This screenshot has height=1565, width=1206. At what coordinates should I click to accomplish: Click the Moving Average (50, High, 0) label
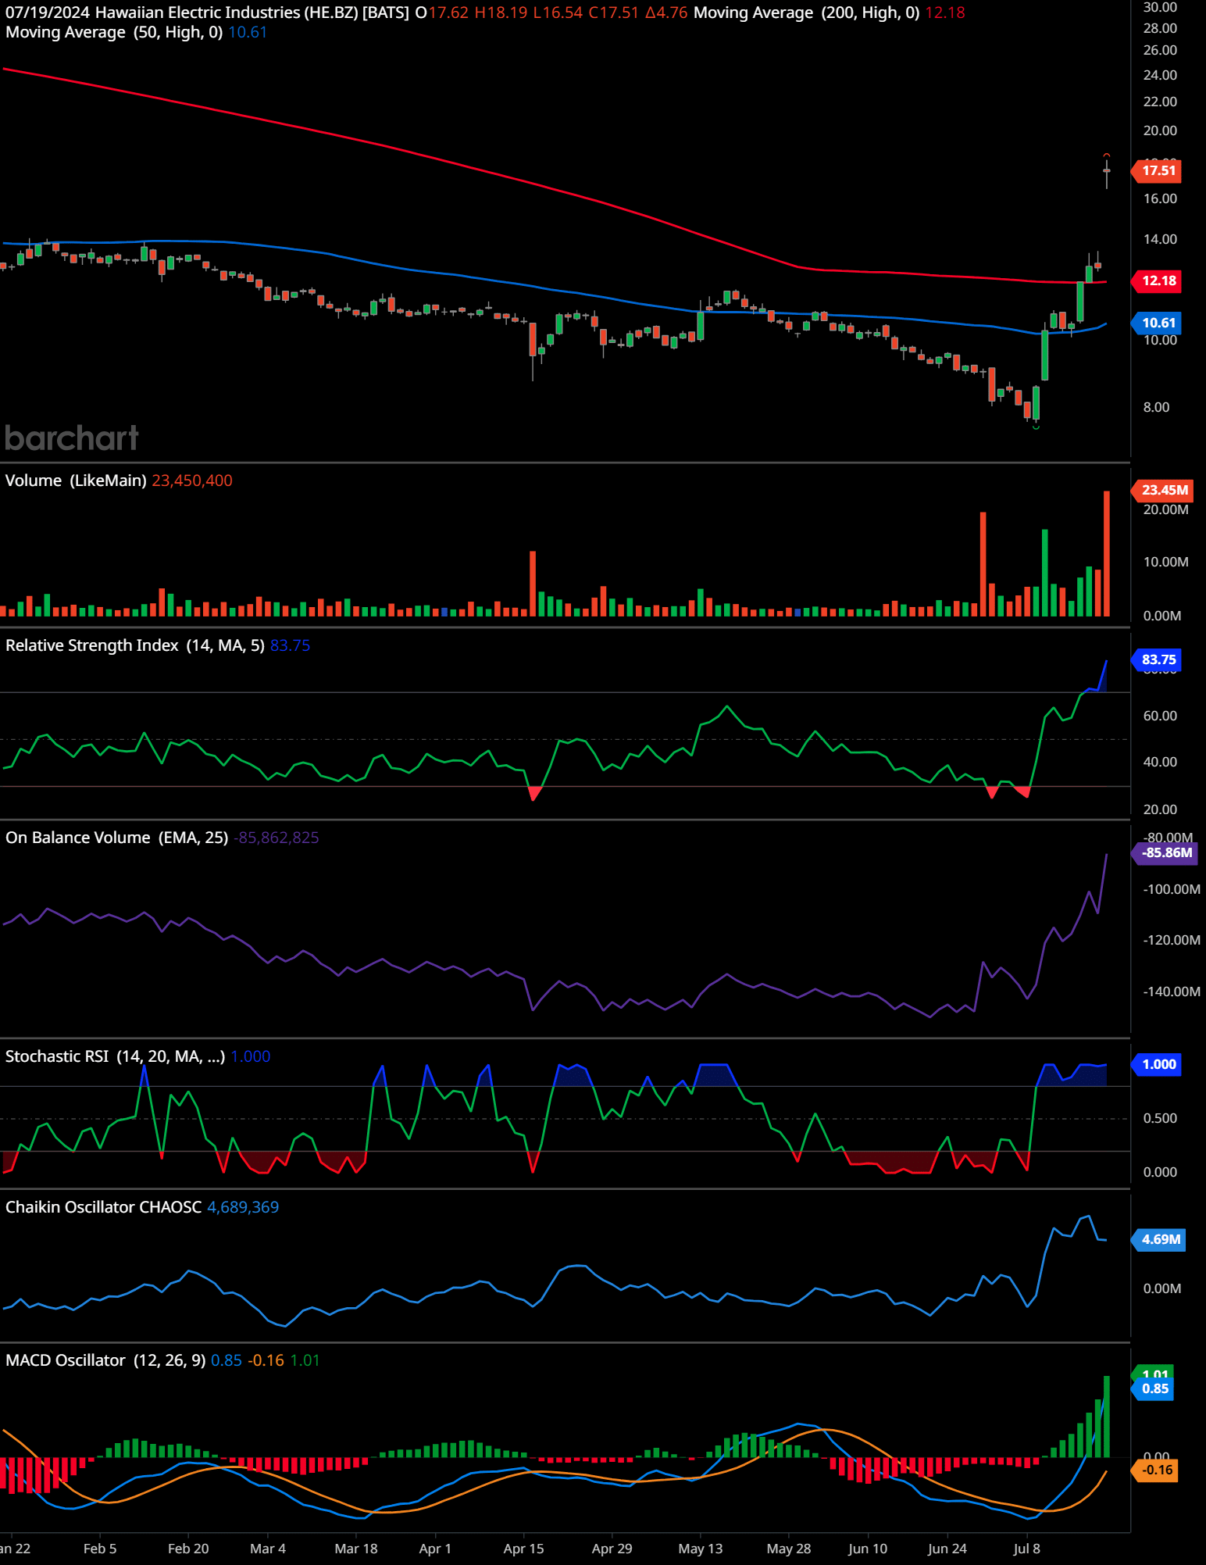tap(114, 32)
